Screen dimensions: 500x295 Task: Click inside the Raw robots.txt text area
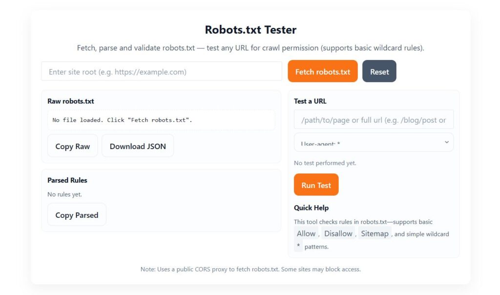pyautogui.click(x=161, y=119)
